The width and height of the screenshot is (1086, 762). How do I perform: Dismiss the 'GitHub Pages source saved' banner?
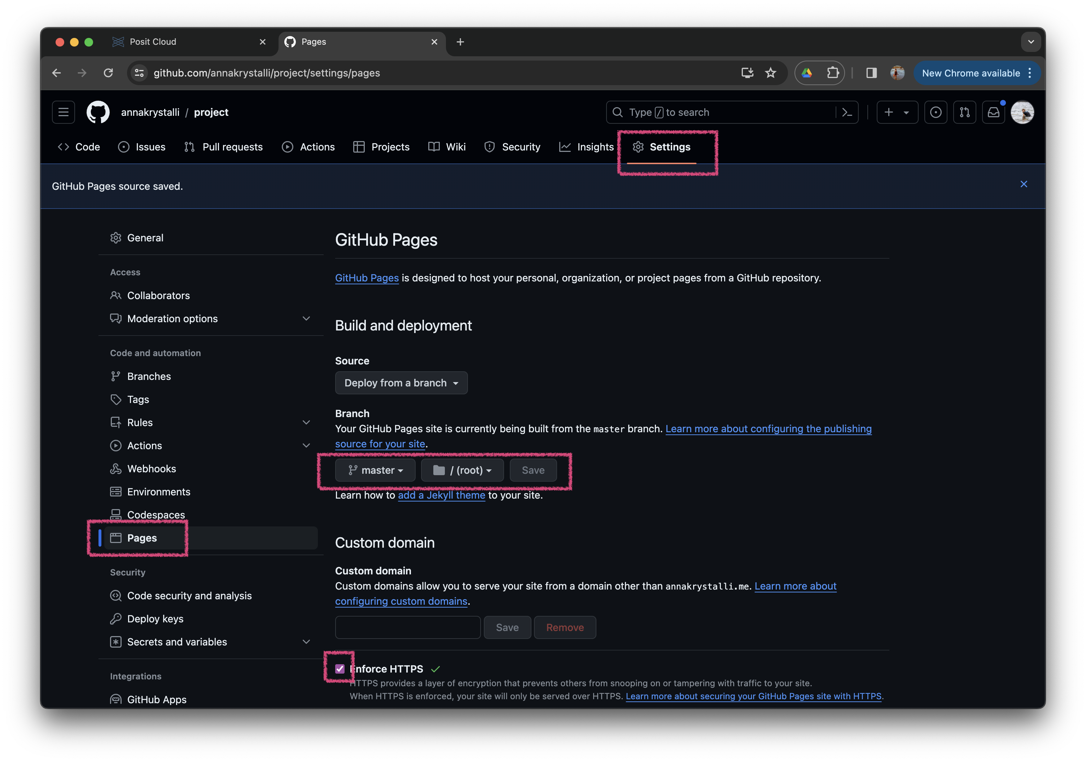(1024, 184)
